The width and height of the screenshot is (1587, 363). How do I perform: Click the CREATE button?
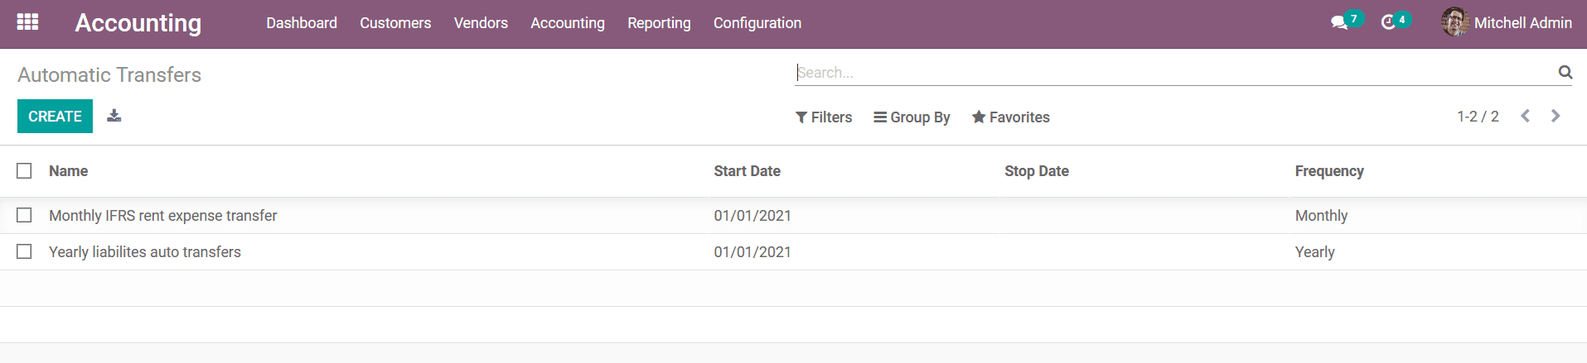point(55,117)
